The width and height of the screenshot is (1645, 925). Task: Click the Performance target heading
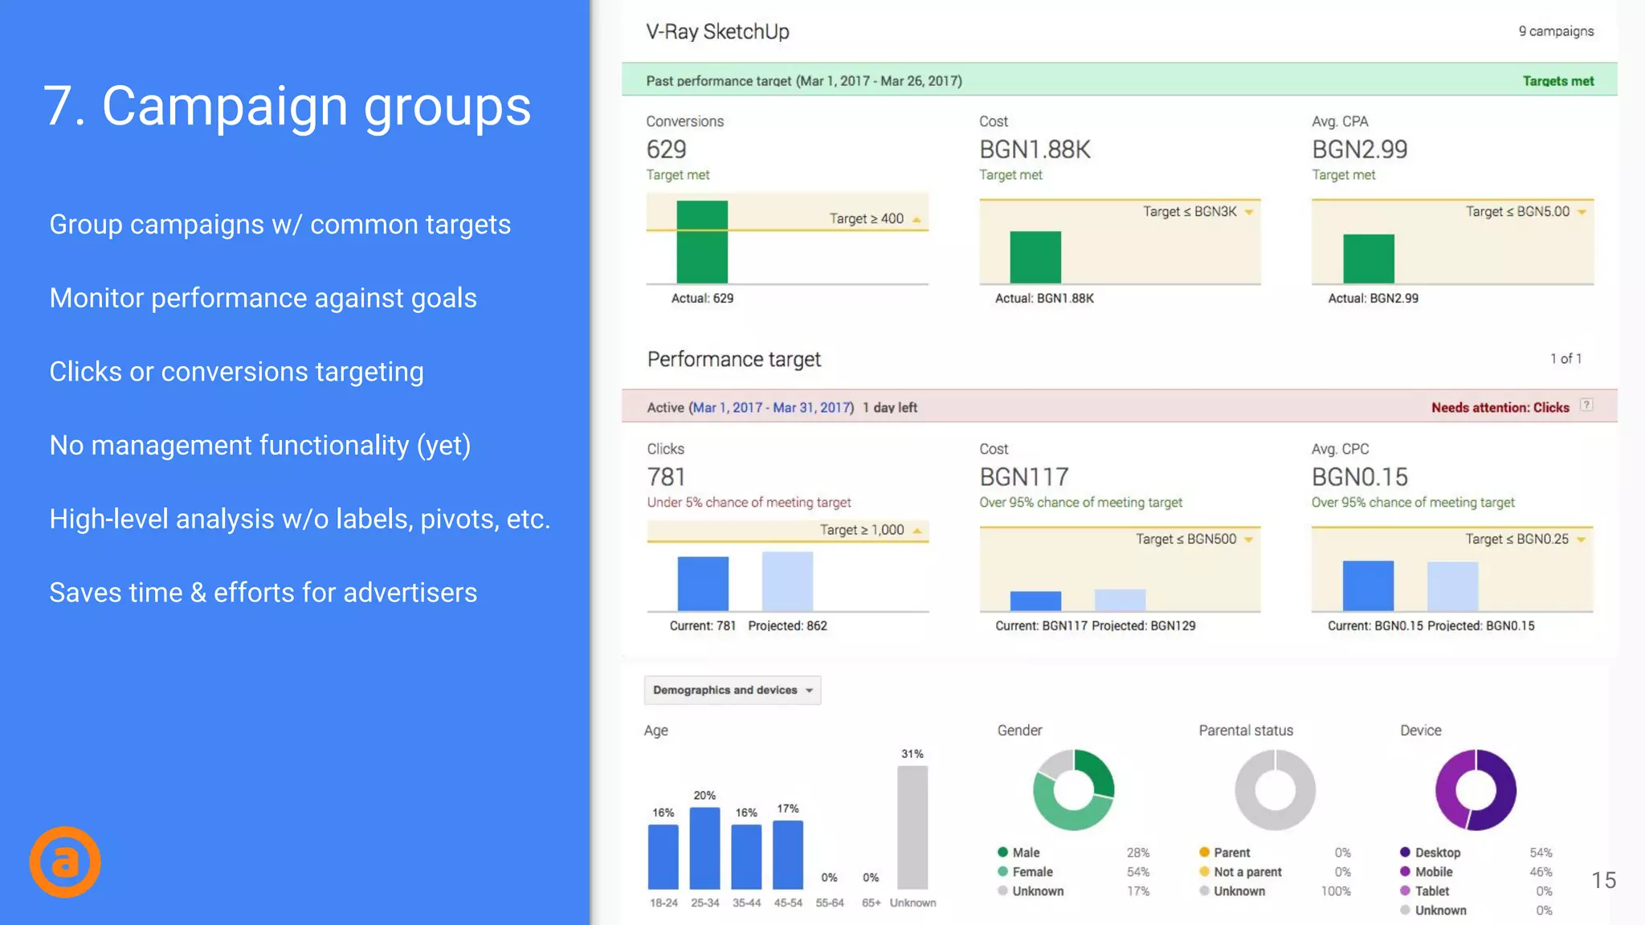(x=734, y=359)
